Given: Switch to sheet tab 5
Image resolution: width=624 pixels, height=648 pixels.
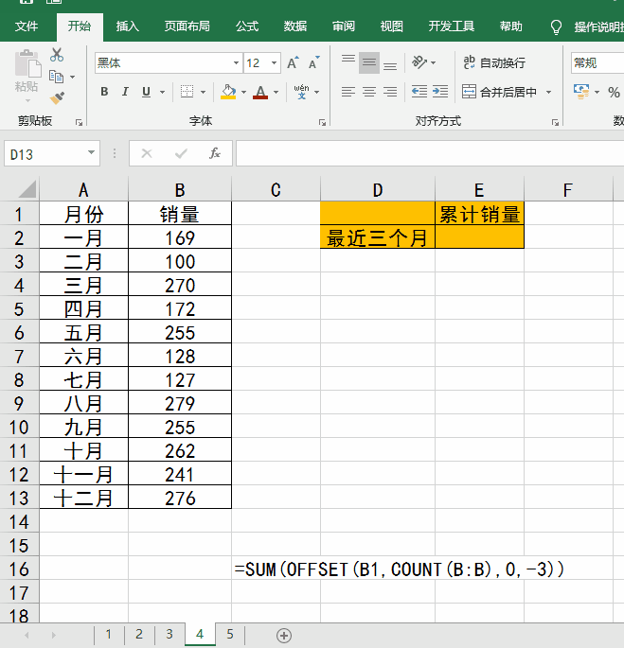Looking at the screenshot, I should 230,634.
